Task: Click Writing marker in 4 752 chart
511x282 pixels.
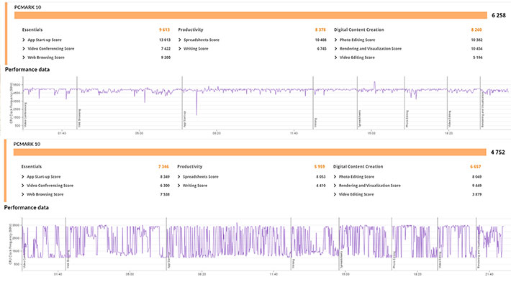Action: point(294,263)
